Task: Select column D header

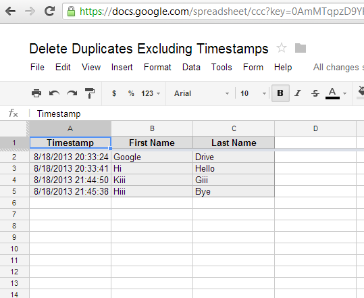Action: click(x=315, y=128)
